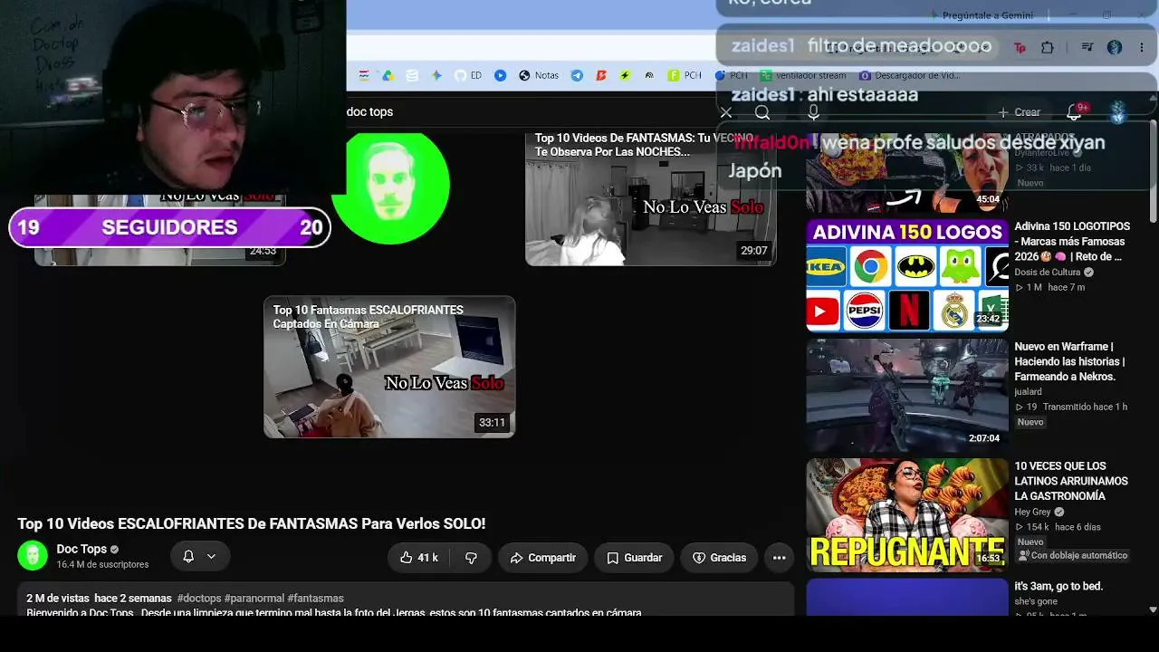The width and height of the screenshot is (1159, 652).
Task: Click Nuevo en Warframe video title
Action: pos(1071,361)
